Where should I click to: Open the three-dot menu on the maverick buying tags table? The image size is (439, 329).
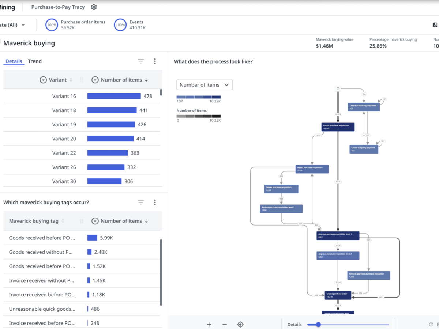point(155,202)
